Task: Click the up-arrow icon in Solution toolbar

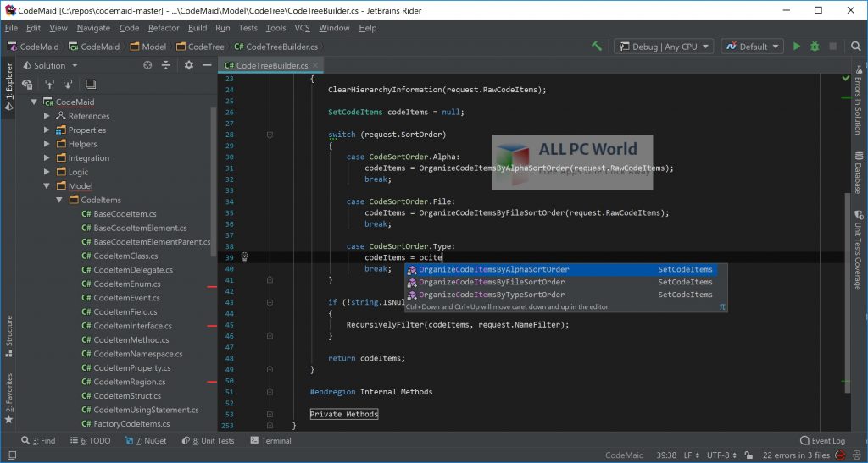Action: click(x=49, y=84)
